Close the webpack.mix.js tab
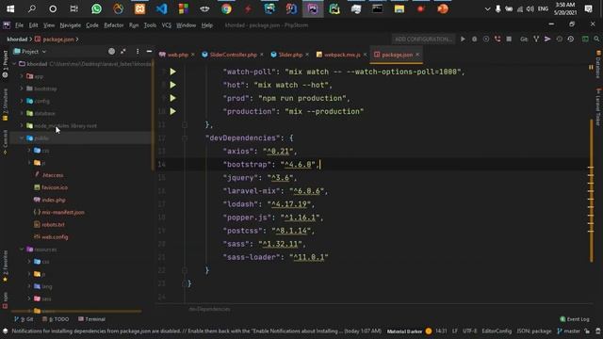This screenshot has height=339, width=603. (x=365, y=55)
